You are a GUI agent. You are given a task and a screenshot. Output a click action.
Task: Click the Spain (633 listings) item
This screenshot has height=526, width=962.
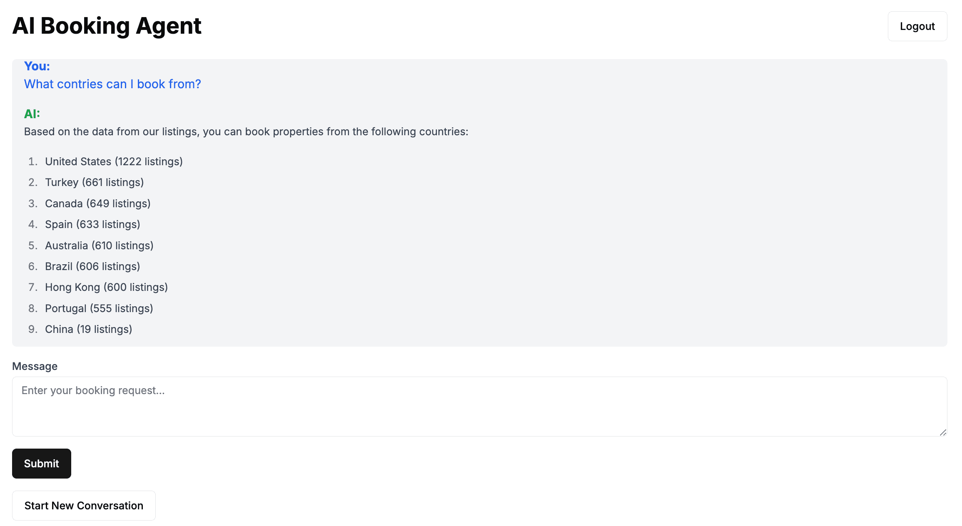click(x=92, y=224)
